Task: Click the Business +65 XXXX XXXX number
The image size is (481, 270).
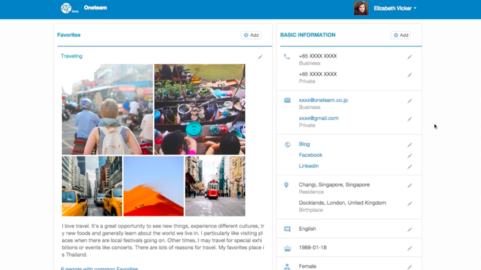Action: click(x=318, y=56)
